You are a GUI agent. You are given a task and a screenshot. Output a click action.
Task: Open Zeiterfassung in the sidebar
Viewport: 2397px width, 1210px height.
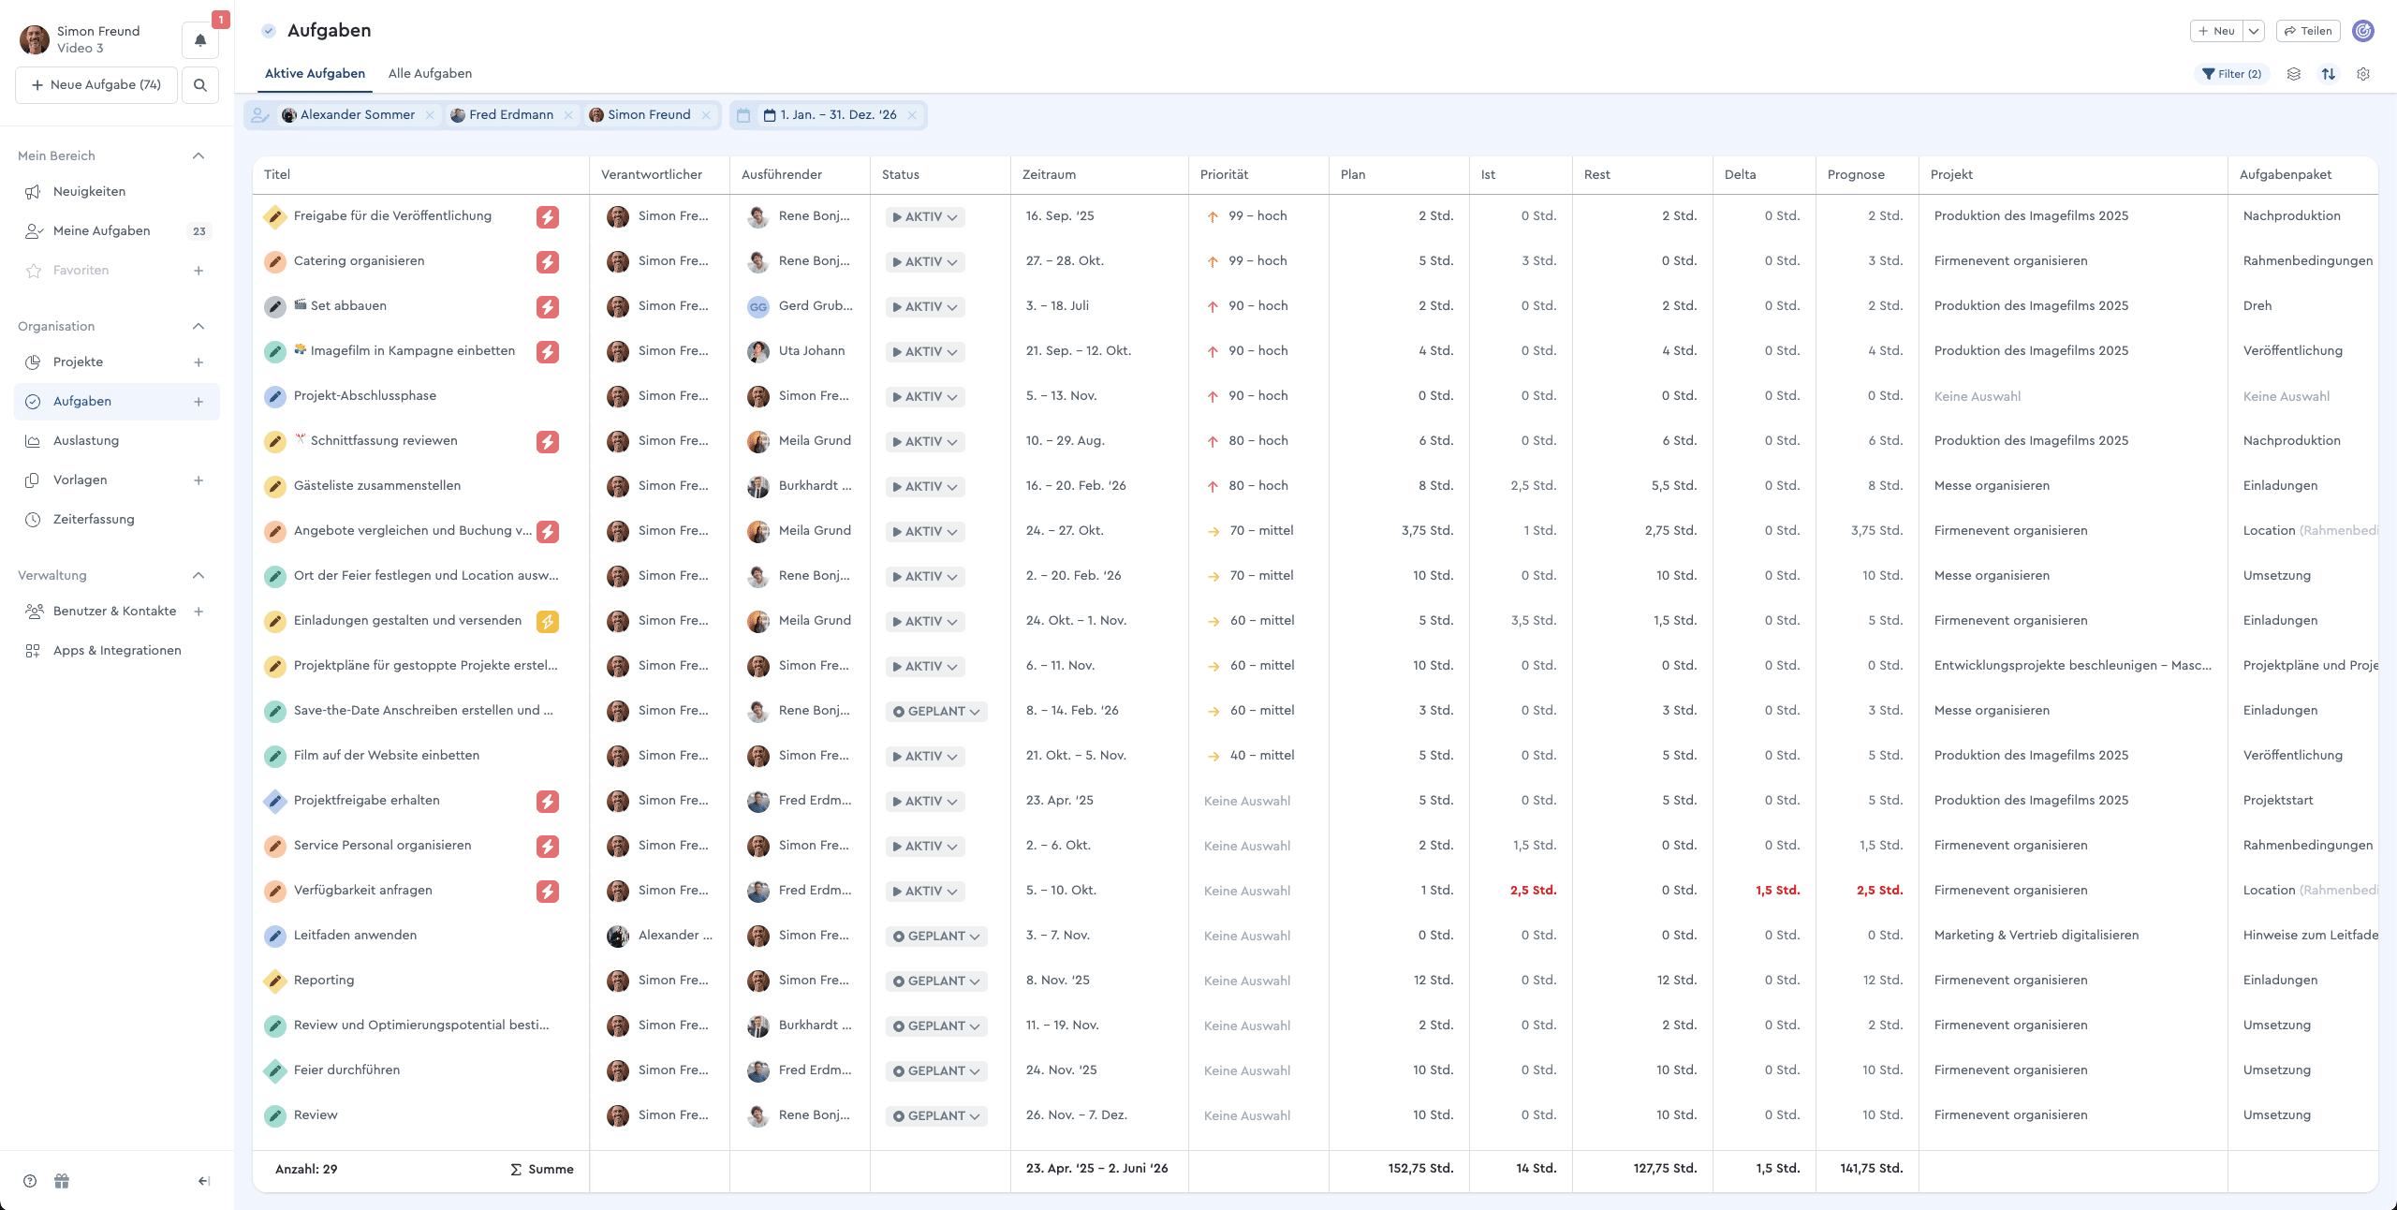[x=94, y=520]
